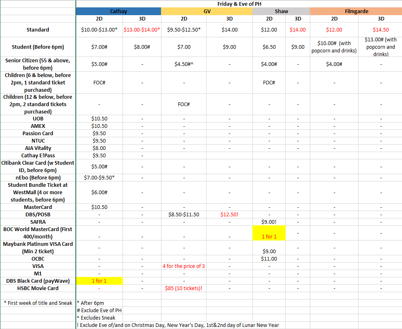This screenshot has width=402, height=329.
Task: Select the "$7.00-$9.50*" nEbo price cell
Action: coord(99,178)
